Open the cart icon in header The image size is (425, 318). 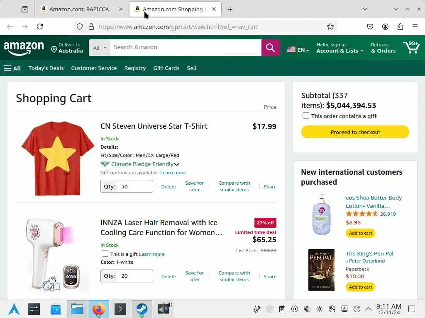tap(411, 48)
